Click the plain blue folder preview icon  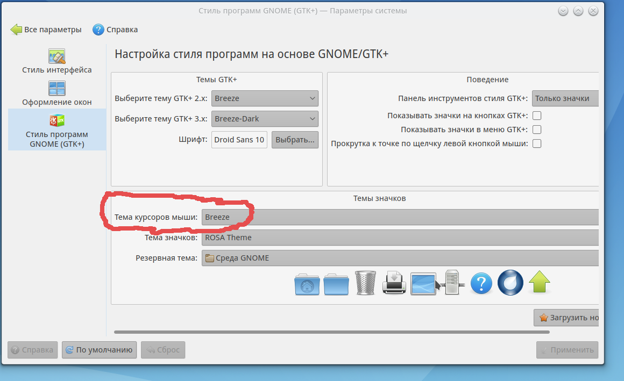tap(336, 284)
